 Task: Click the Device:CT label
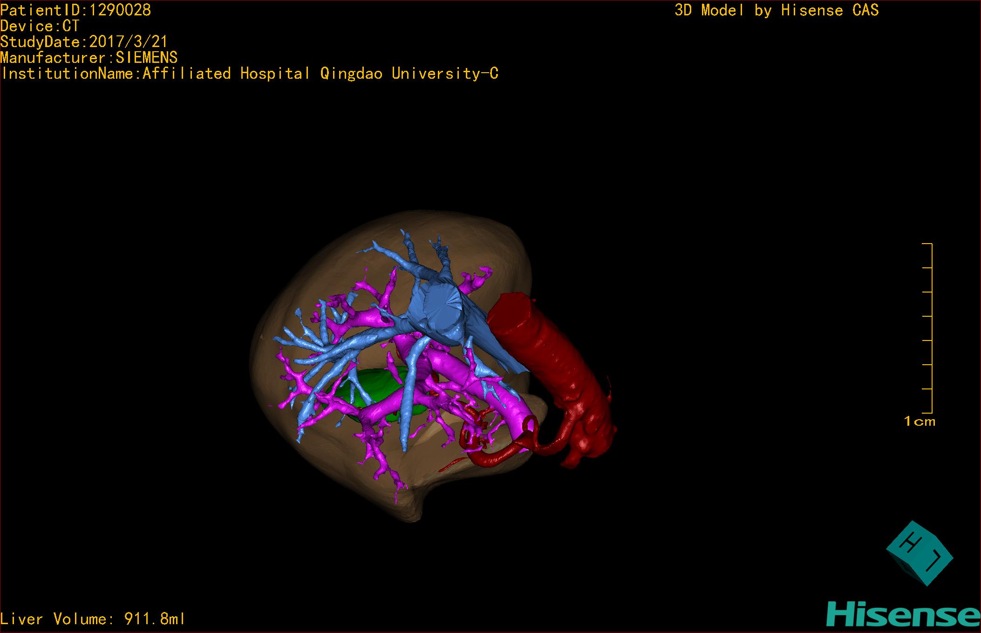pos(40,26)
